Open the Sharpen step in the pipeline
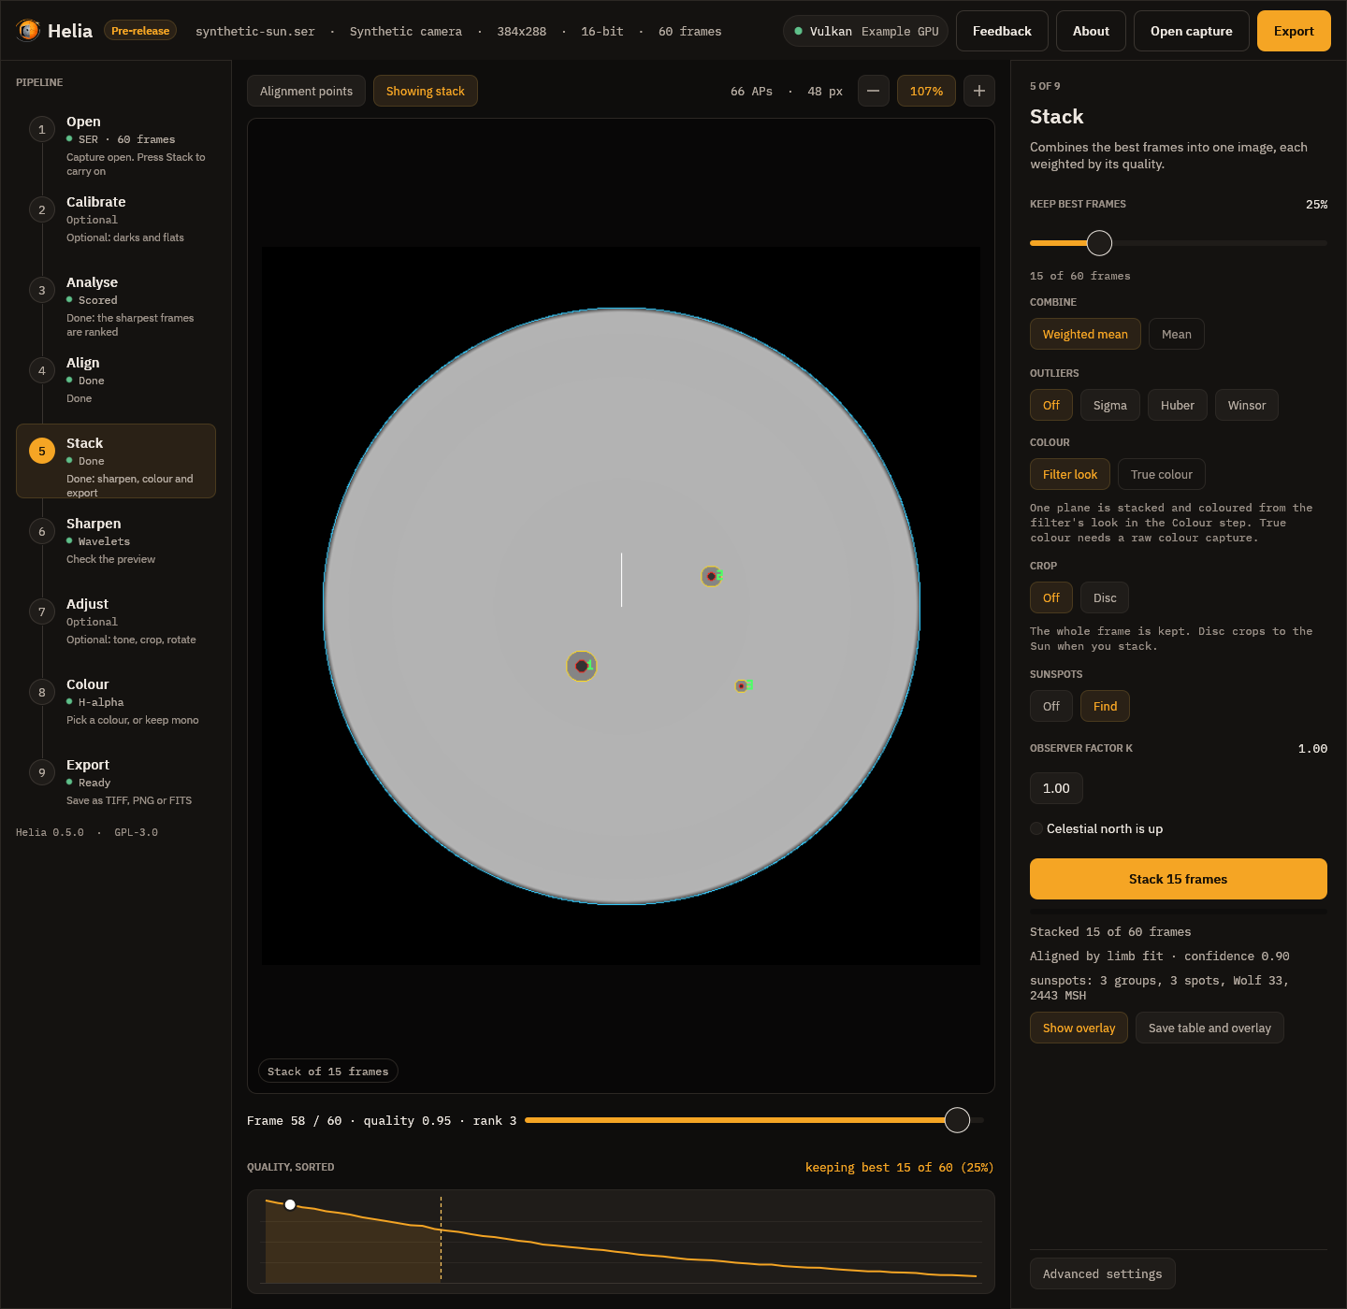Screen dimensions: 1347x1309 point(116,540)
